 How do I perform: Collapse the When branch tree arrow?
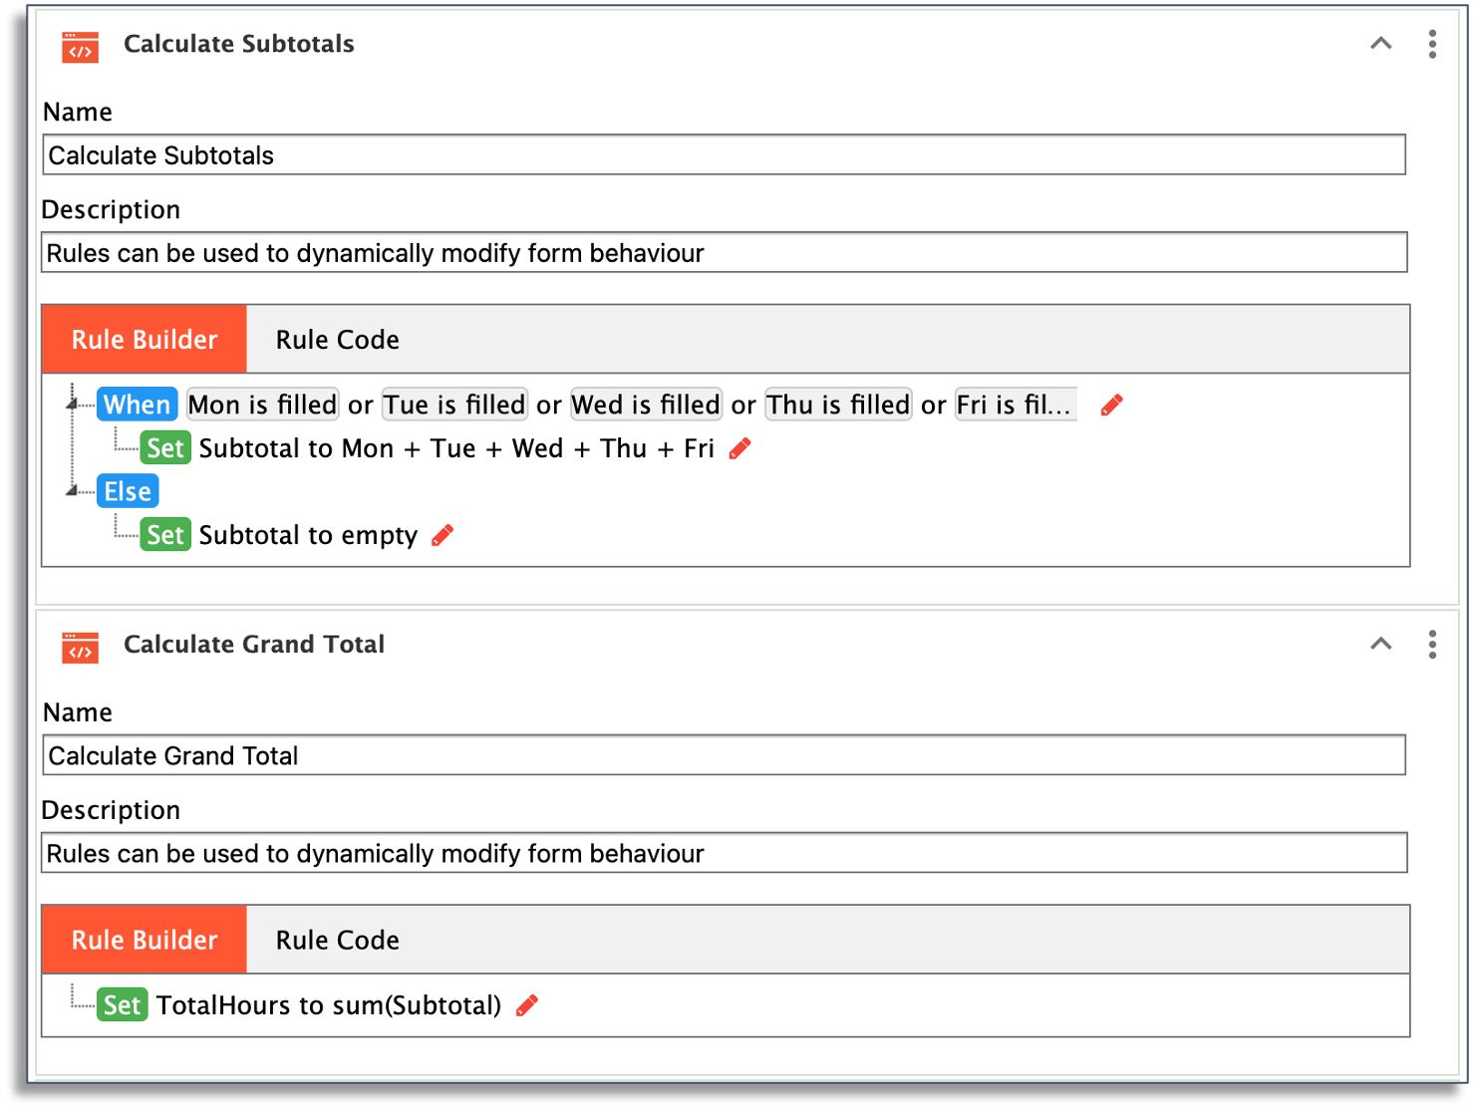pyautogui.click(x=72, y=403)
